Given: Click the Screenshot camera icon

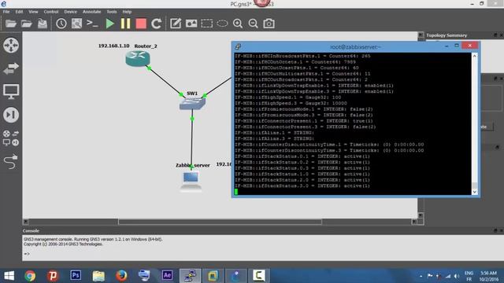Looking at the screenshot, I should pyautogui.click(x=269, y=24).
